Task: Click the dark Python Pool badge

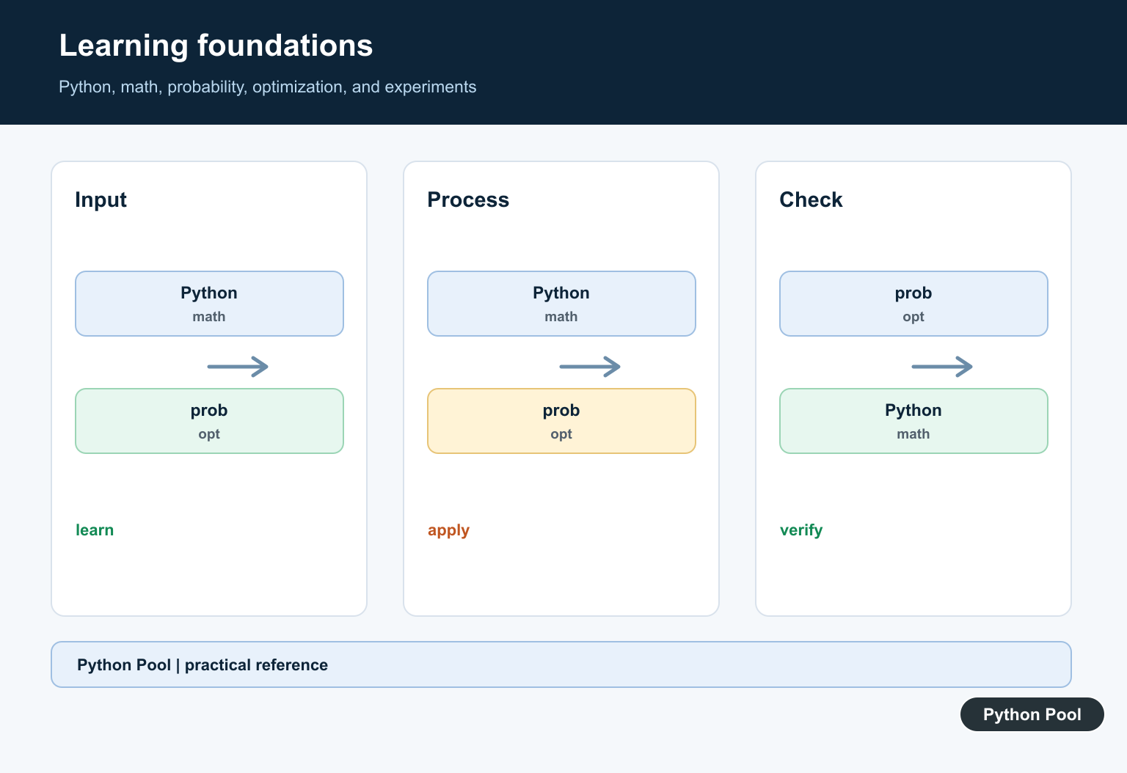Action: [x=1032, y=714]
